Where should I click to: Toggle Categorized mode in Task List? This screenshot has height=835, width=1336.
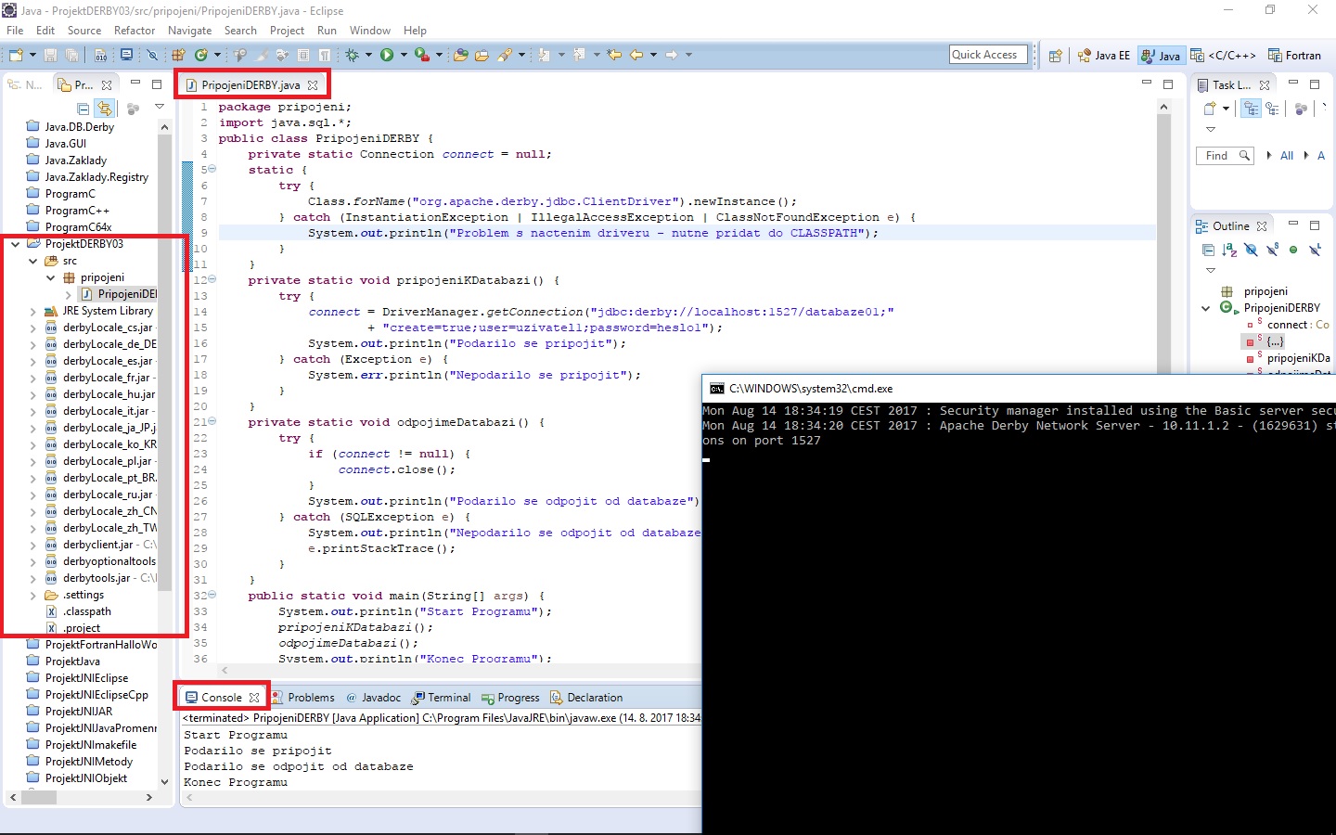point(1252,109)
